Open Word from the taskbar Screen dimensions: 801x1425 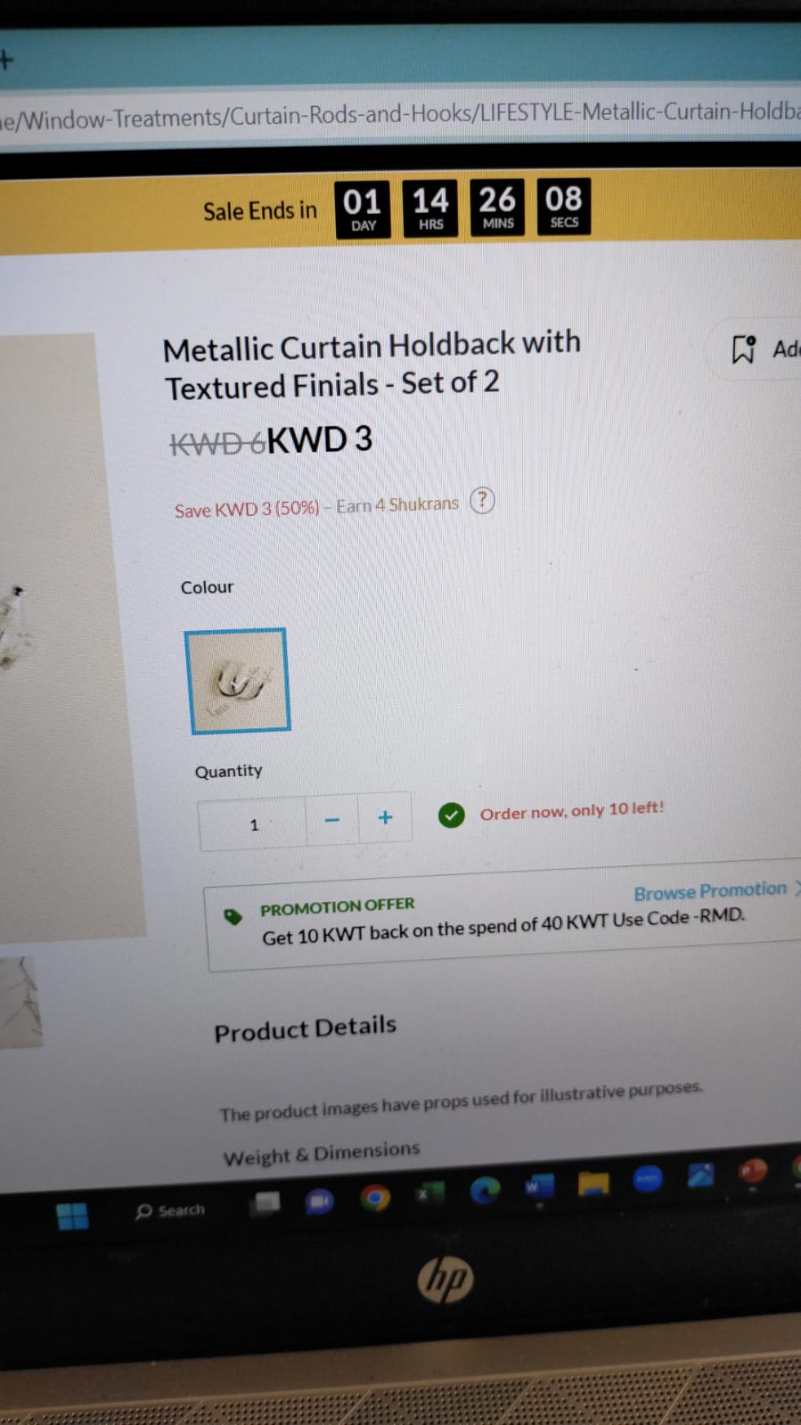pyautogui.click(x=539, y=1186)
